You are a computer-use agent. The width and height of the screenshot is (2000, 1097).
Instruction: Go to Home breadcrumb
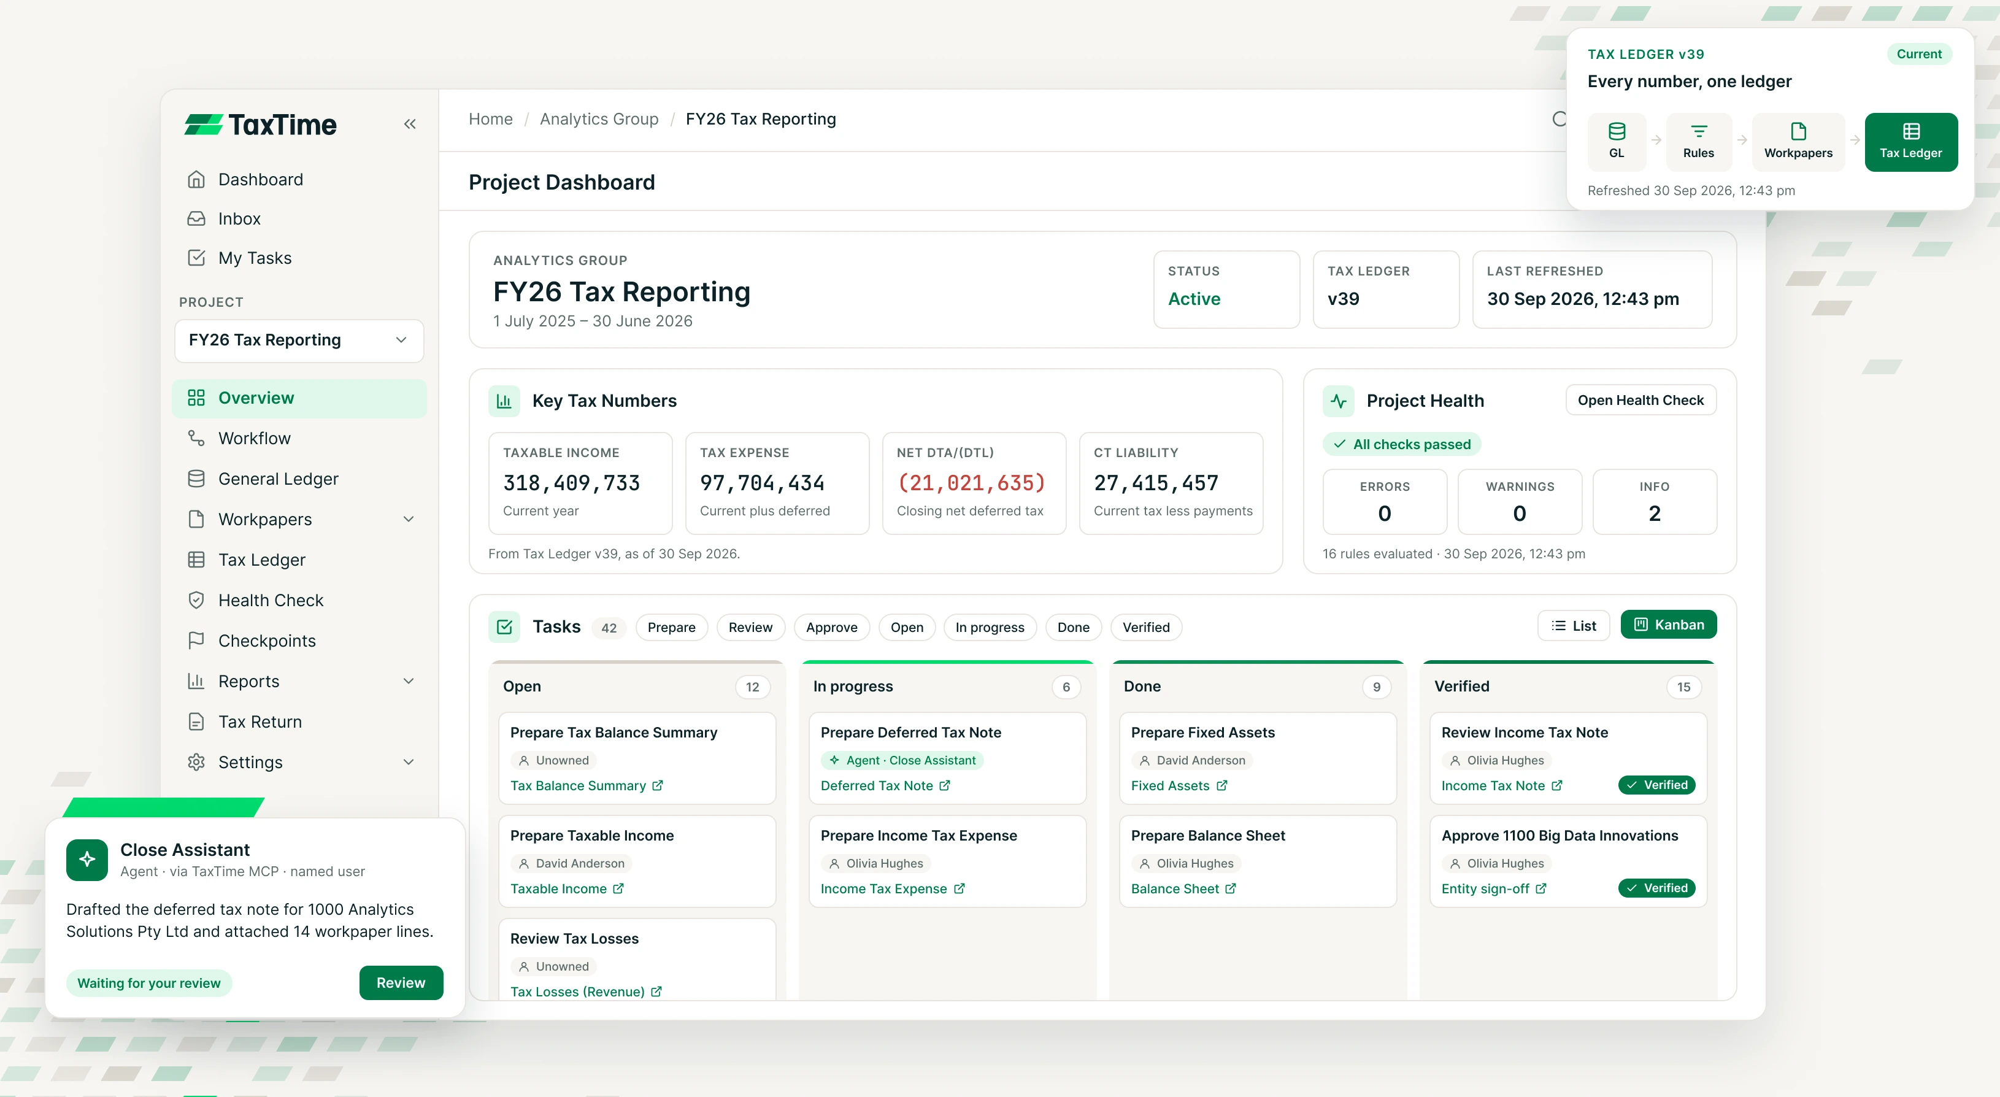tap(491, 119)
